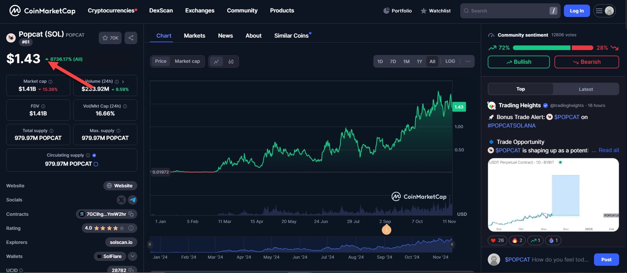Screen dimensions: 627x273
Task: Select the line chart view icon
Action: pos(216,61)
